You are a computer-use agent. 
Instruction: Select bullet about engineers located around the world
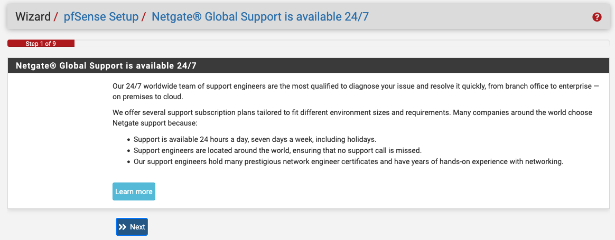[x=278, y=150]
